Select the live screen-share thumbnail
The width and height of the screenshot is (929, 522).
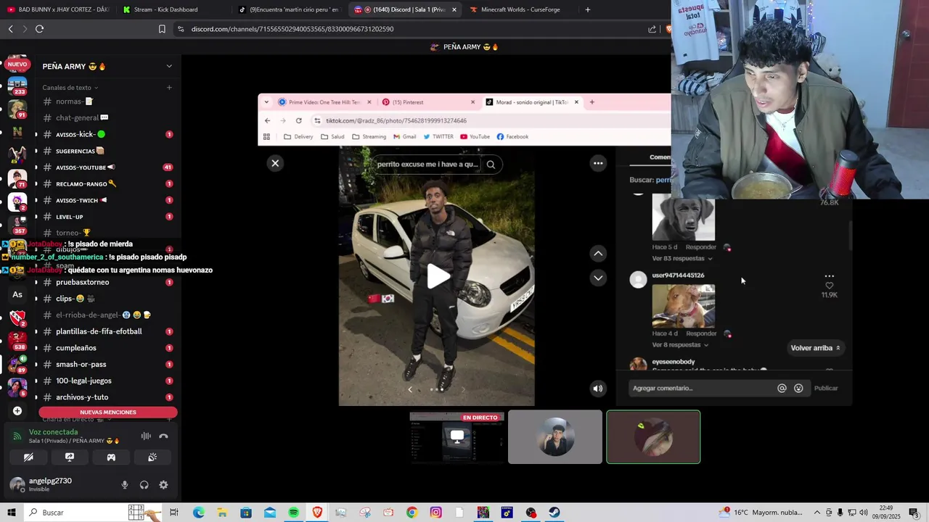457,437
